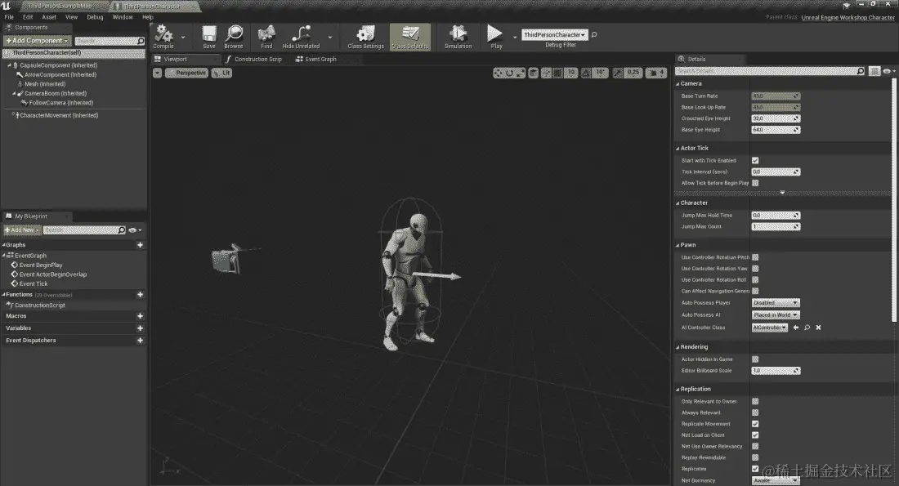Toggle world/local coordinate space icon
Screen dimensions: 899x486
[x=533, y=73]
